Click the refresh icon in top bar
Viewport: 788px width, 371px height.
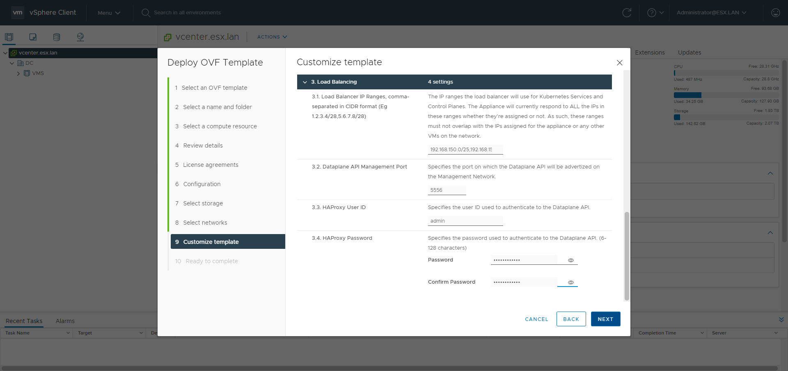click(627, 13)
